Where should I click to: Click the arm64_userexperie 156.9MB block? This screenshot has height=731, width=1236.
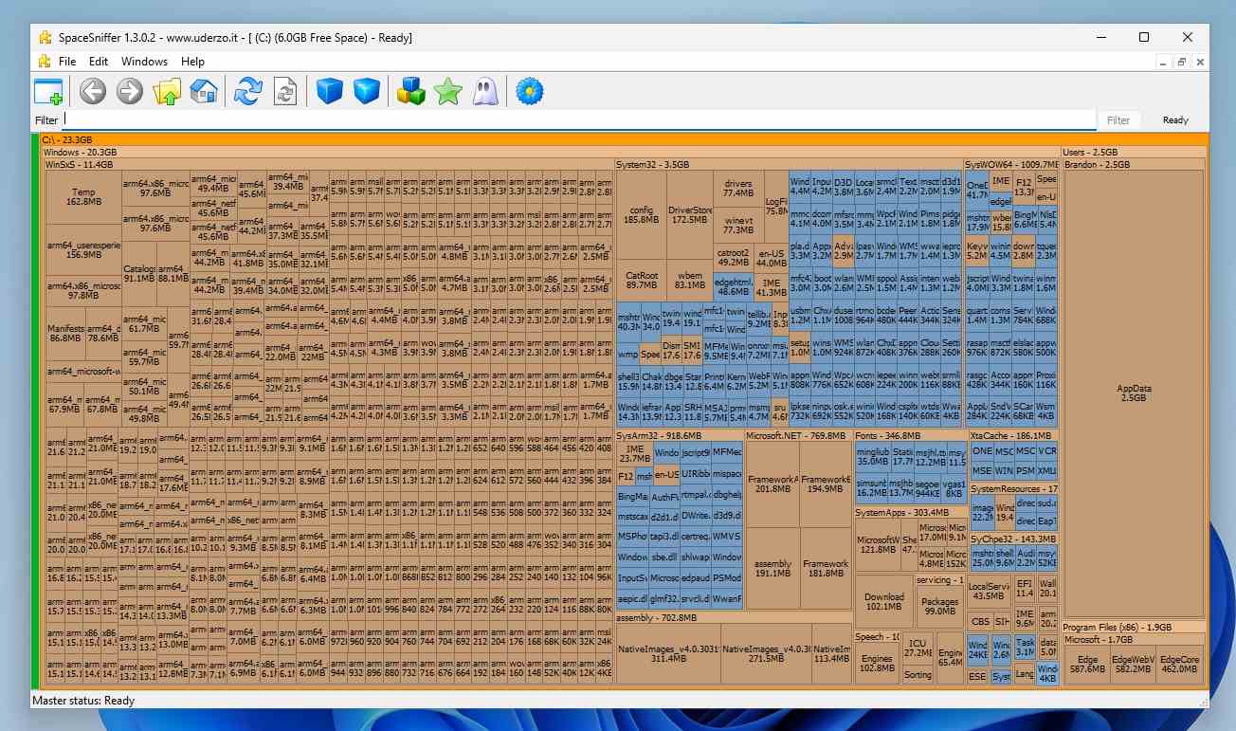83,249
